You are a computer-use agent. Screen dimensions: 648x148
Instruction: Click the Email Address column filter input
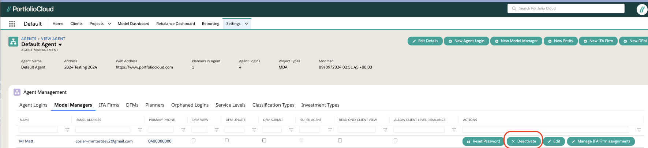click(103, 130)
